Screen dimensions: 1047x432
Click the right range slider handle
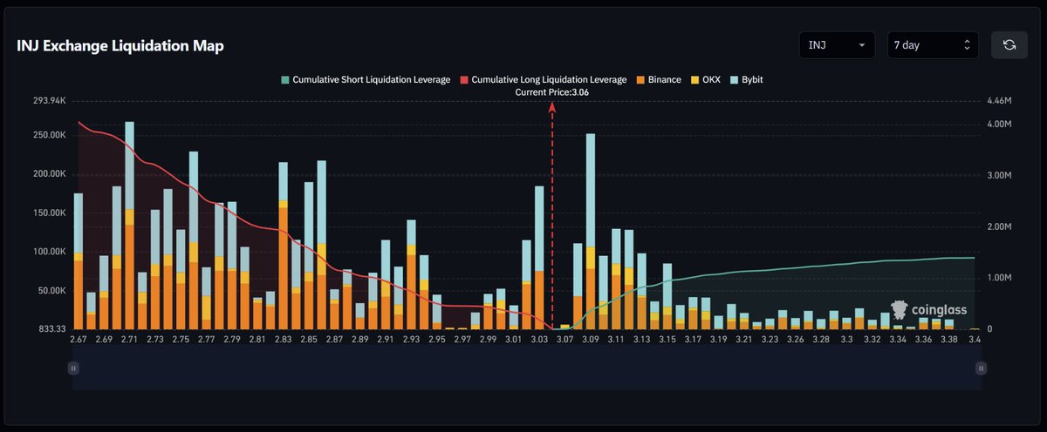click(982, 368)
